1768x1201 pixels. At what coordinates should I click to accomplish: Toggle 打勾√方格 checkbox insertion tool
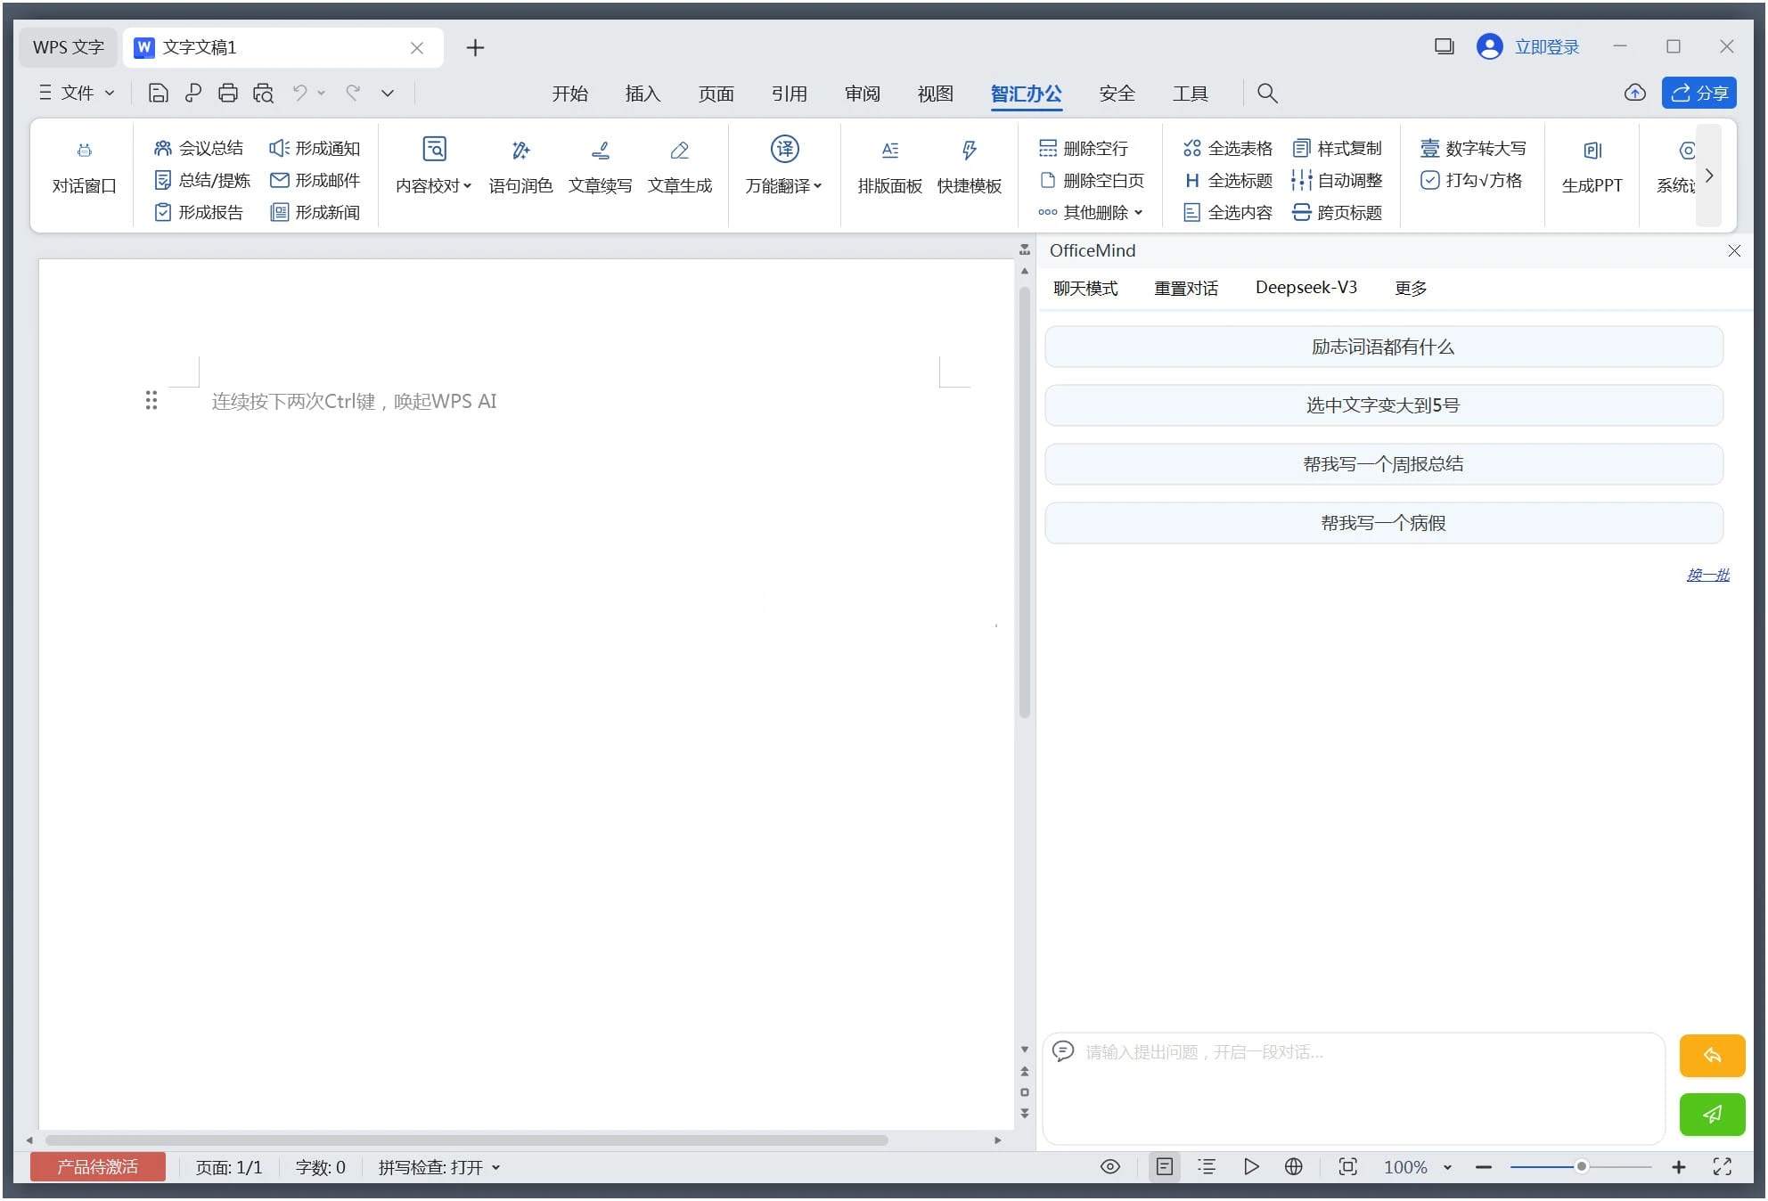[1473, 180]
